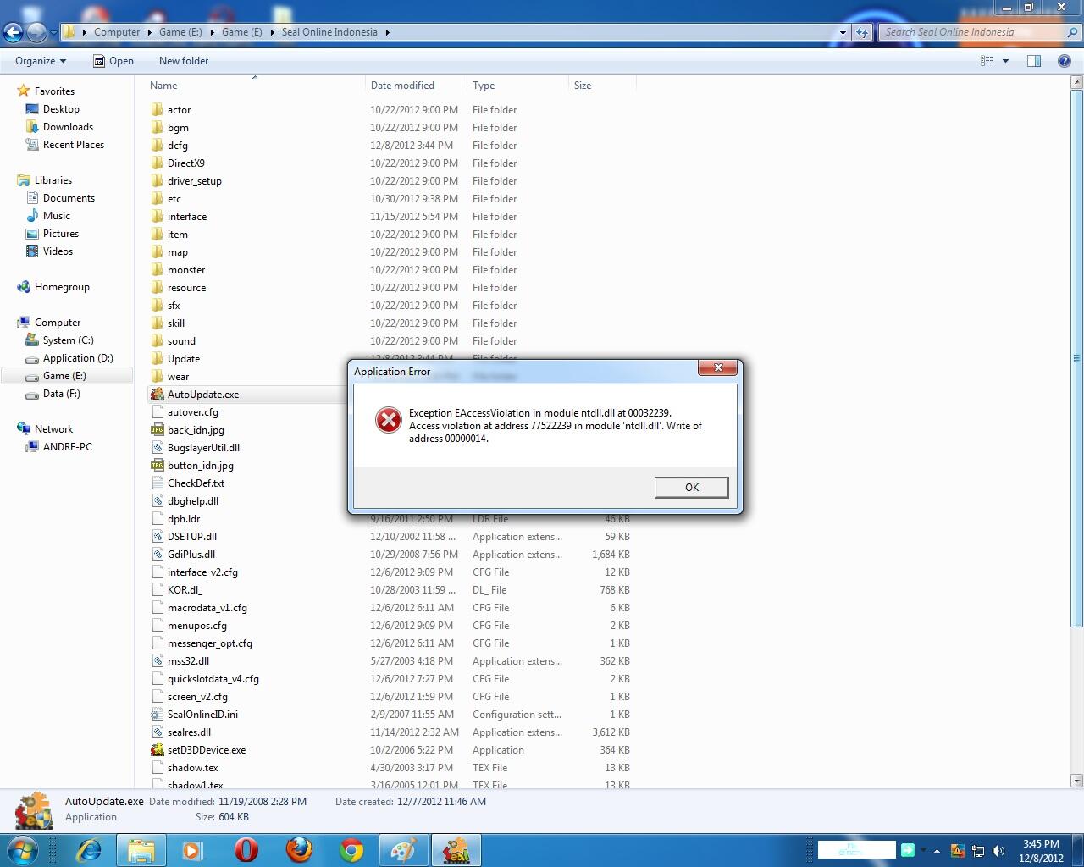Select back_idn.jpg image file icon
1084x867 pixels.
click(157, 429)
